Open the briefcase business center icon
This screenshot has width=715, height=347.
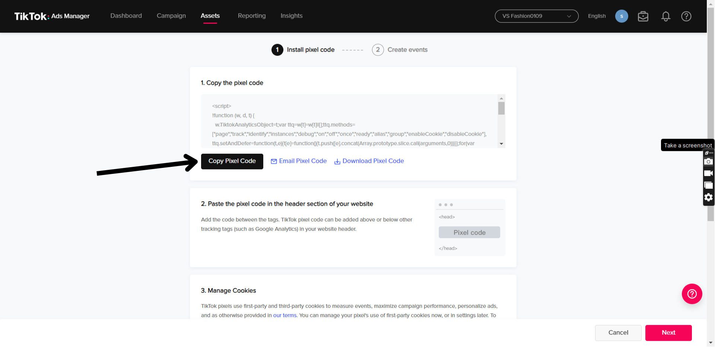[643, 16]
